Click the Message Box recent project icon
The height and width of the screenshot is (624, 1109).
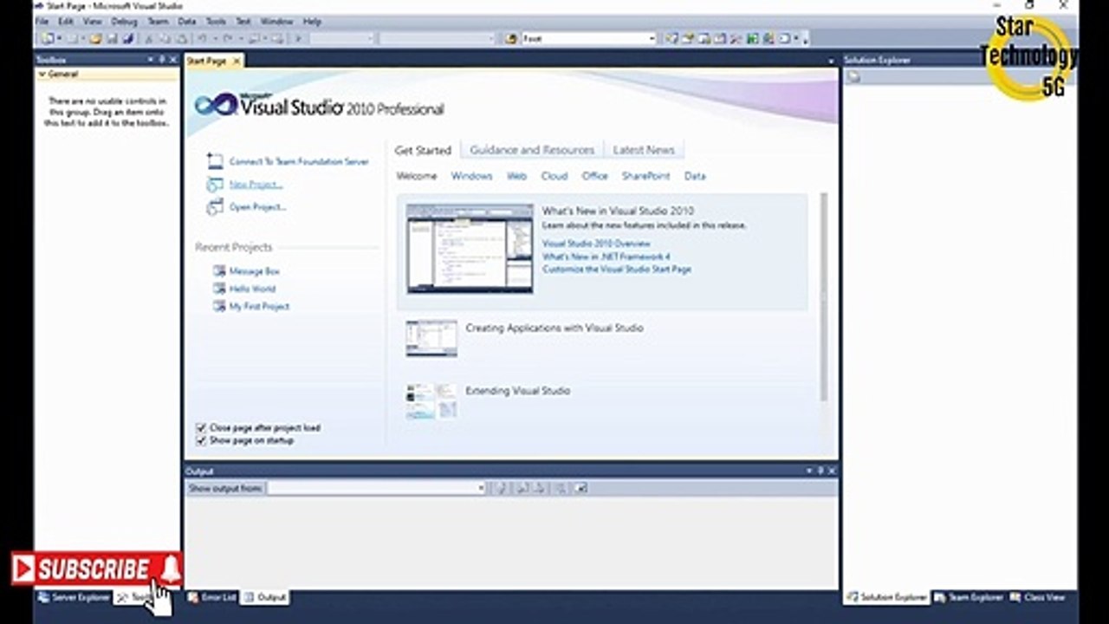pyautogui.click(x=219, y=271)
